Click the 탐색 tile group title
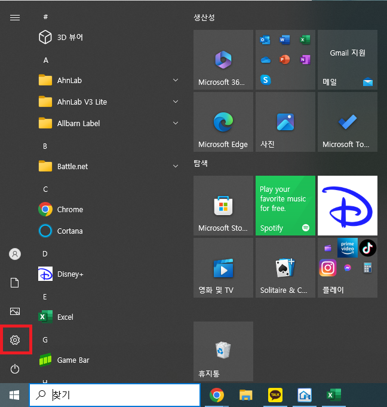This screenshot has height=407, width=387. 201,163
